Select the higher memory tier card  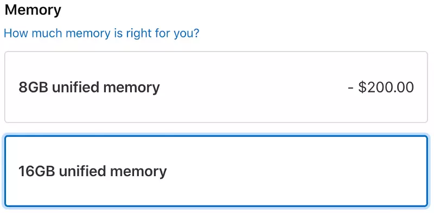pyautogui.click(x=216, y=171)
